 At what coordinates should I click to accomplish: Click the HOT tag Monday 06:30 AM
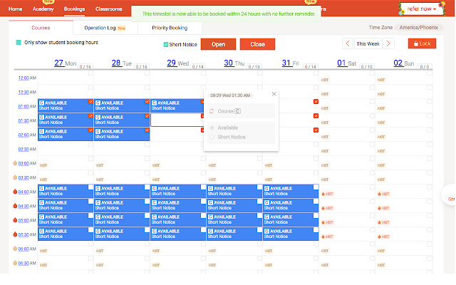coord(43,265)
